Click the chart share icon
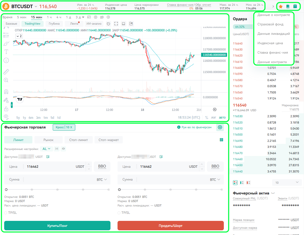Screen dimensions: 304x235 point(131,24)
